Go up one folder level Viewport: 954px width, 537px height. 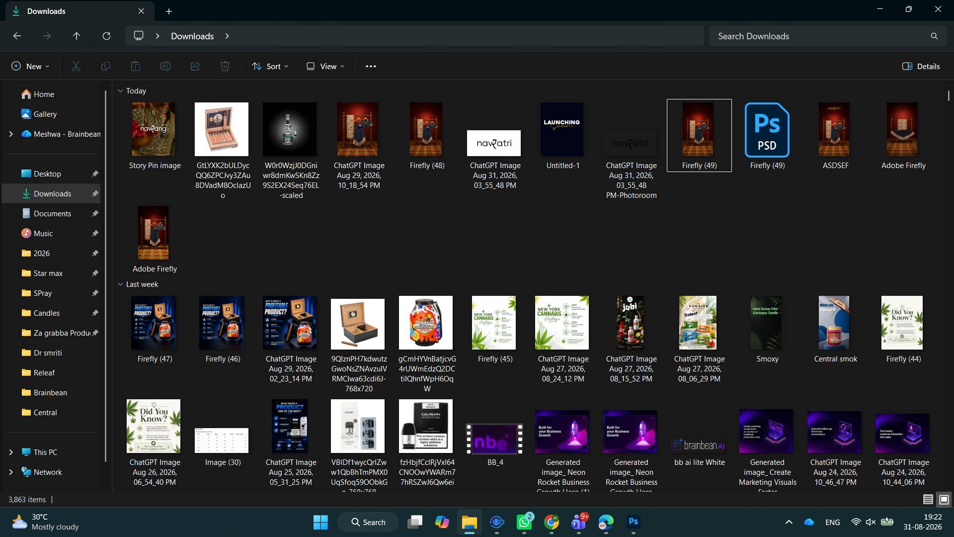(77, 36)
